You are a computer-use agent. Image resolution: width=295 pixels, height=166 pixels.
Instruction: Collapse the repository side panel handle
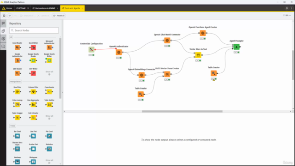click(63, 92)
